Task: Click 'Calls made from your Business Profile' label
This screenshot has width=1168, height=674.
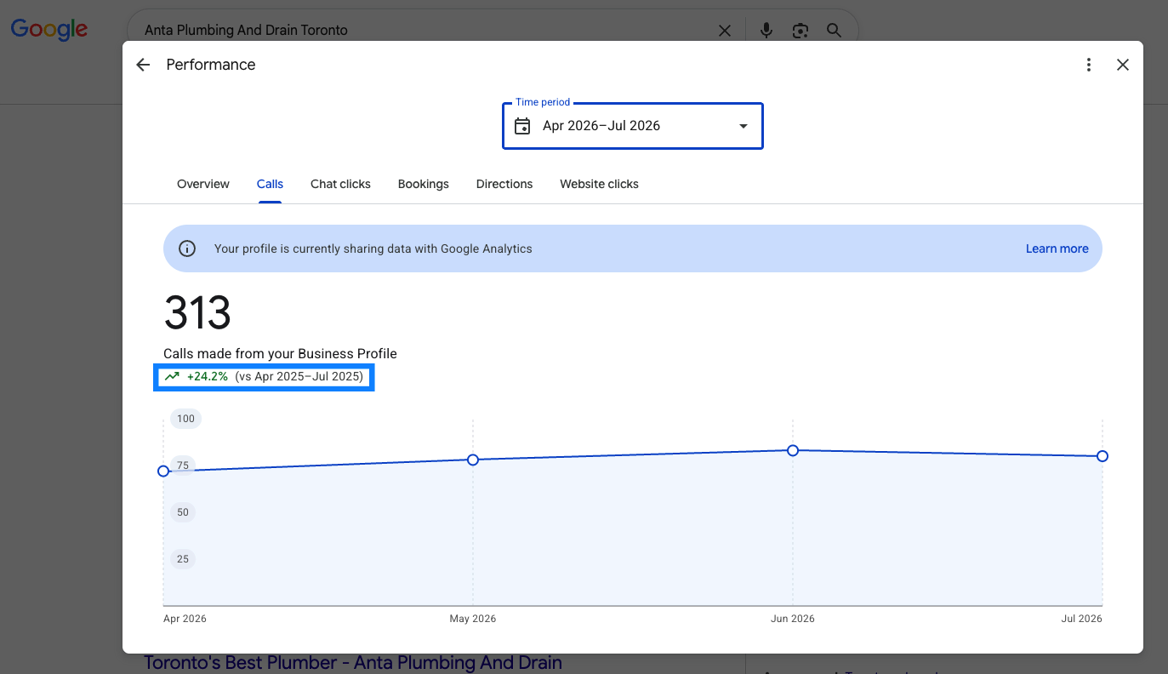Action: pos(280,353)
